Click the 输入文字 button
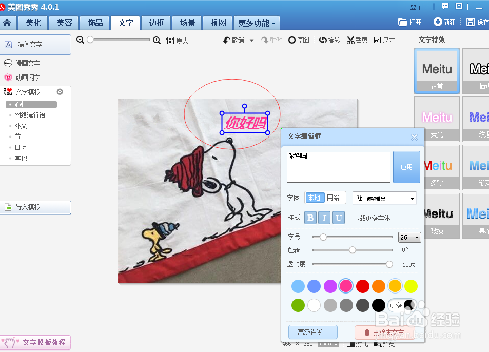Screen dimensions: 489x352 point(35,45)
